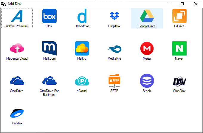203x133 pixels.
Task: Minimize the Add Disk window
Action: (169, 4)
